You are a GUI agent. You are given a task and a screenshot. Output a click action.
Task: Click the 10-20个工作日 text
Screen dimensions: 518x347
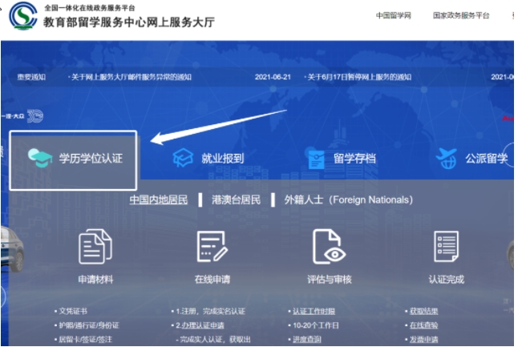click(316, 325)
